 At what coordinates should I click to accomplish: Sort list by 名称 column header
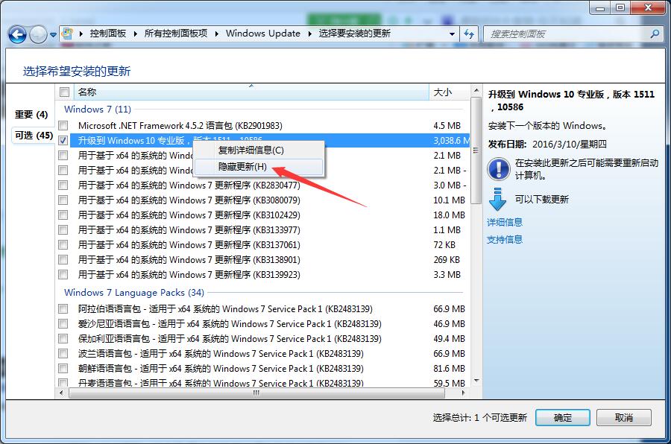251,92
